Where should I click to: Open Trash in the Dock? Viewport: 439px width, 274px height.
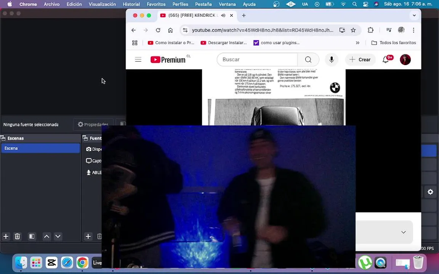(x=418, y=262)
